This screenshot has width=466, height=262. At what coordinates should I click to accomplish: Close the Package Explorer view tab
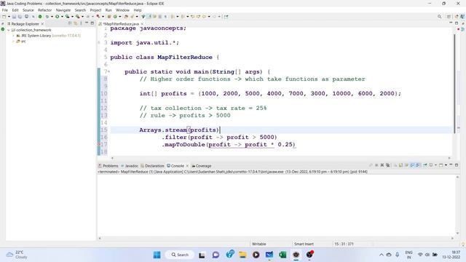[x=42, y=23]
